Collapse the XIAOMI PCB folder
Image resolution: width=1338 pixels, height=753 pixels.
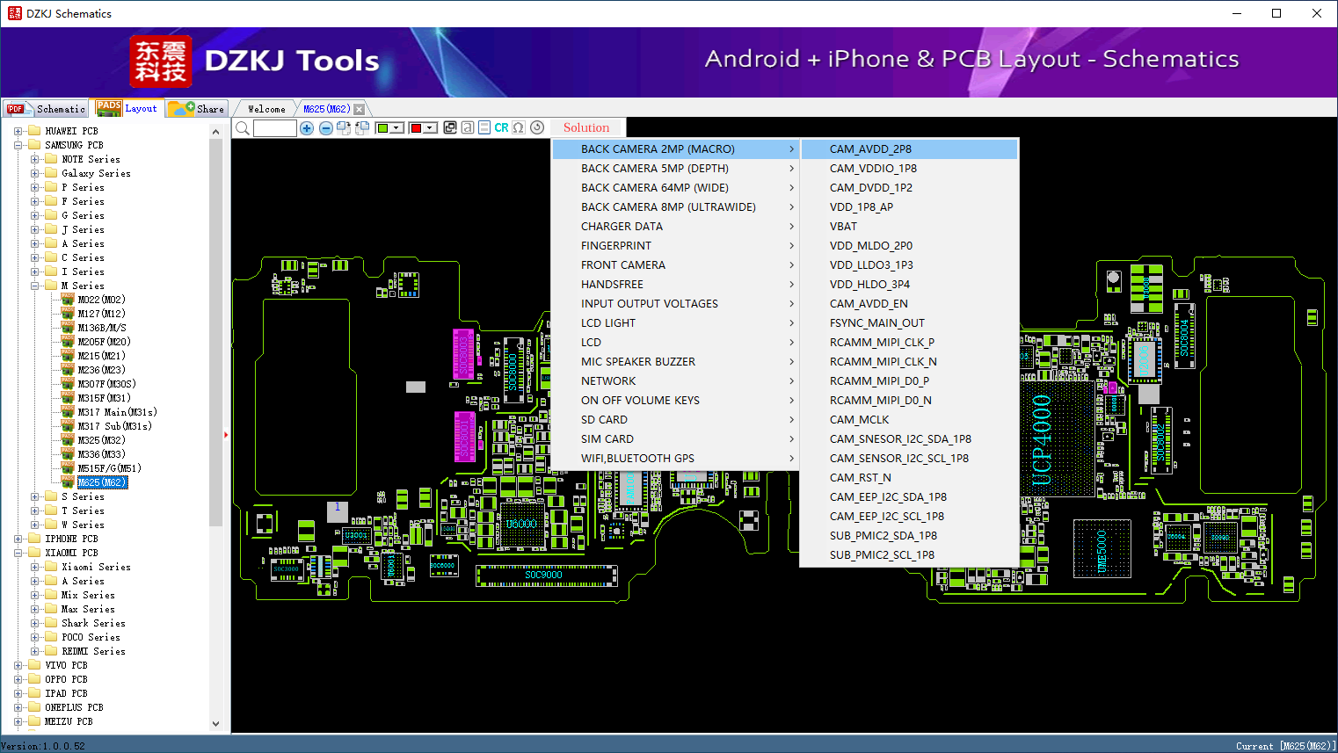(x=18, y=553)
